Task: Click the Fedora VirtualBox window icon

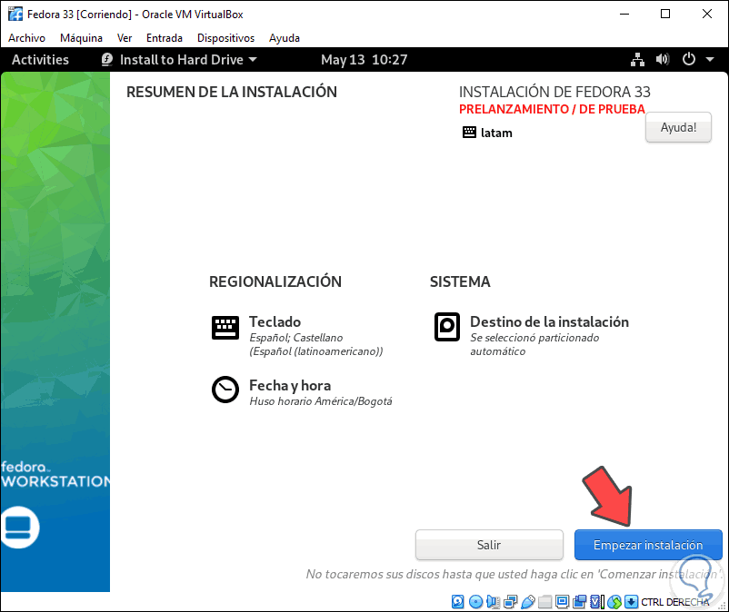Action: point(15,14)
